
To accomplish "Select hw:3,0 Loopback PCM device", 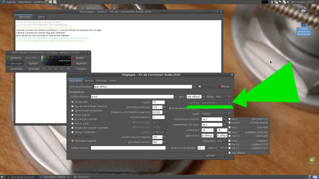I will point(248,144).
